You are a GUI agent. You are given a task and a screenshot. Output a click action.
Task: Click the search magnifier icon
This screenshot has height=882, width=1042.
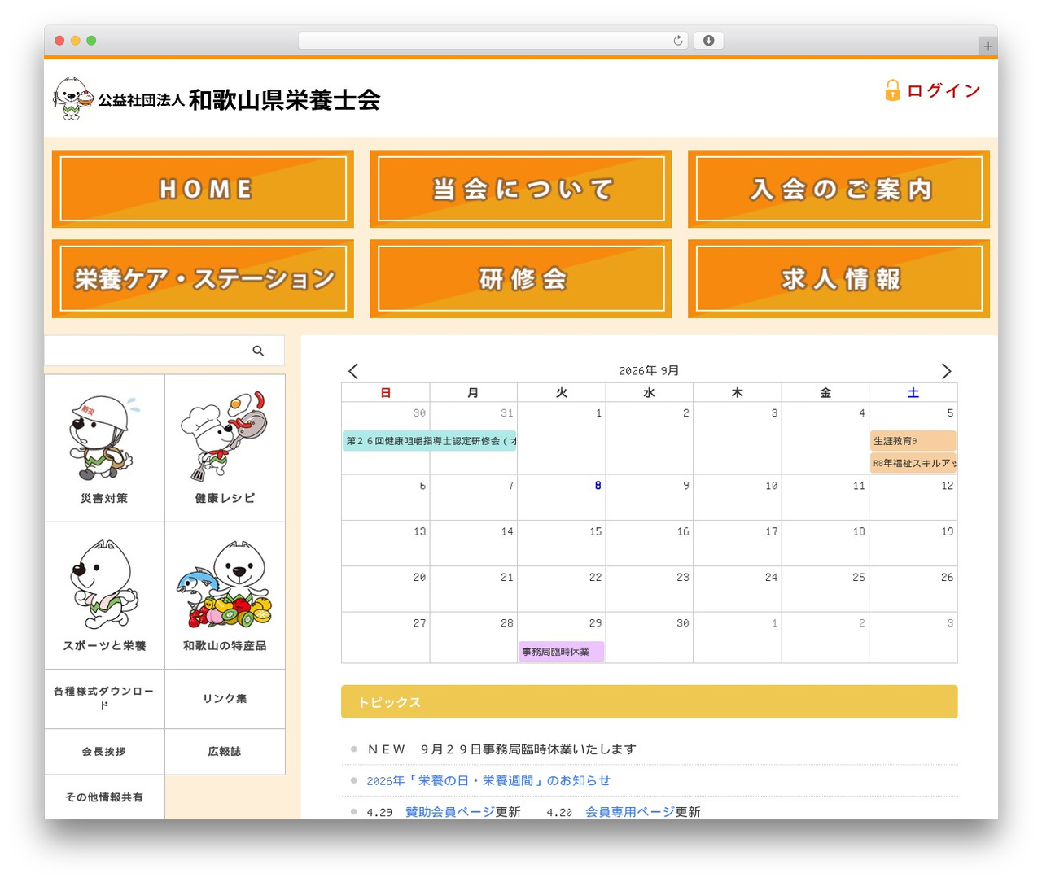click(x=258, y=351)
